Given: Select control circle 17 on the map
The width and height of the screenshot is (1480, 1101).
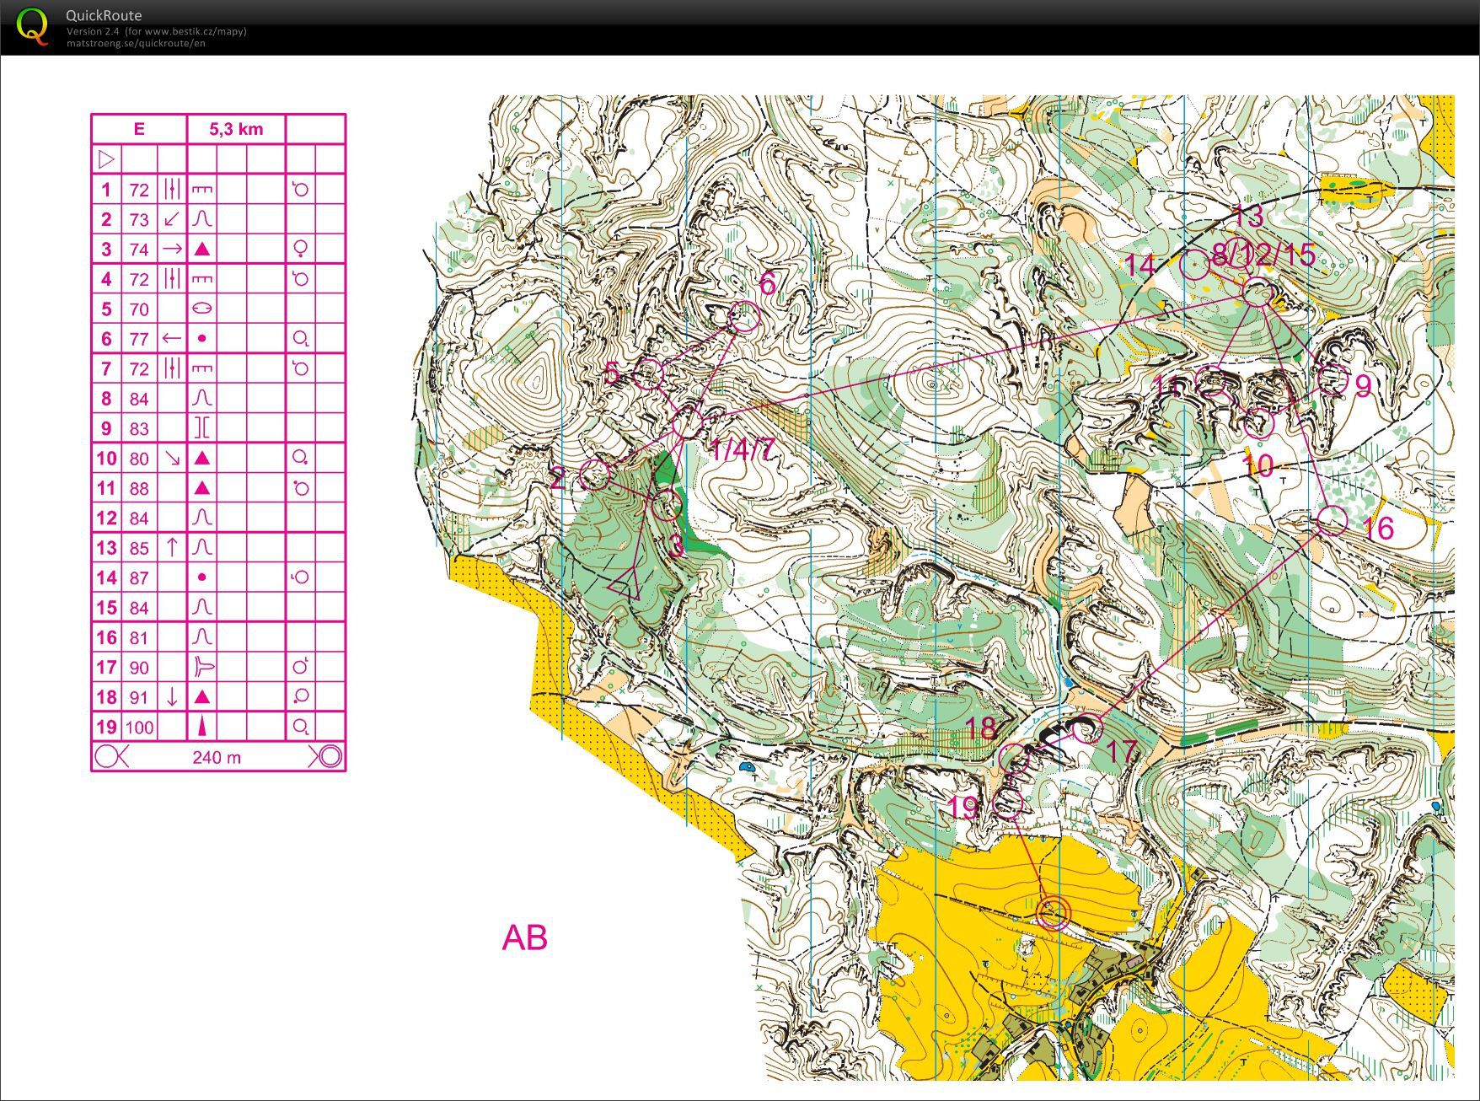Looking at the screenshot, I should [x=1087, y=728].
